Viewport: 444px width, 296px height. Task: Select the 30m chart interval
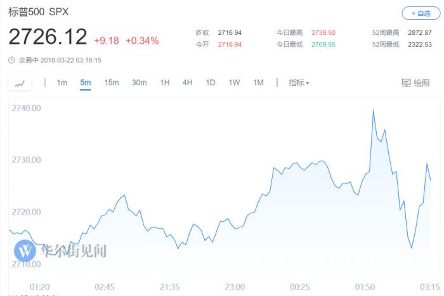click(139, 83)
